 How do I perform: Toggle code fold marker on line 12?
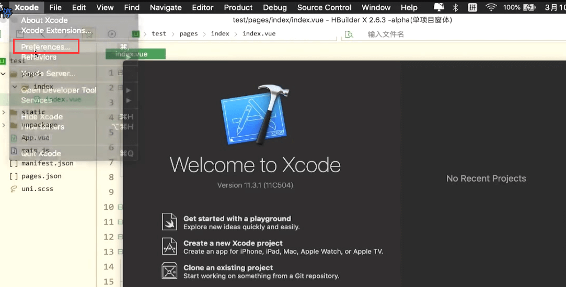point(120,237)
